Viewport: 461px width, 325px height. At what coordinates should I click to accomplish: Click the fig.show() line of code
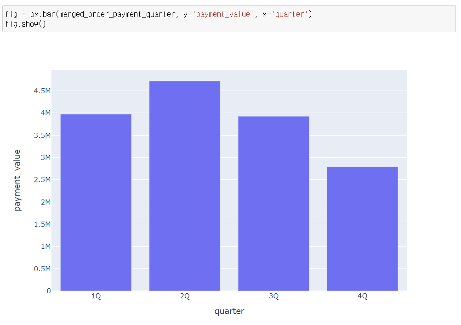tap(26, 24)
